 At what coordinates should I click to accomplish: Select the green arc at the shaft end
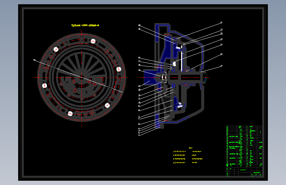(x=205, y=79)
